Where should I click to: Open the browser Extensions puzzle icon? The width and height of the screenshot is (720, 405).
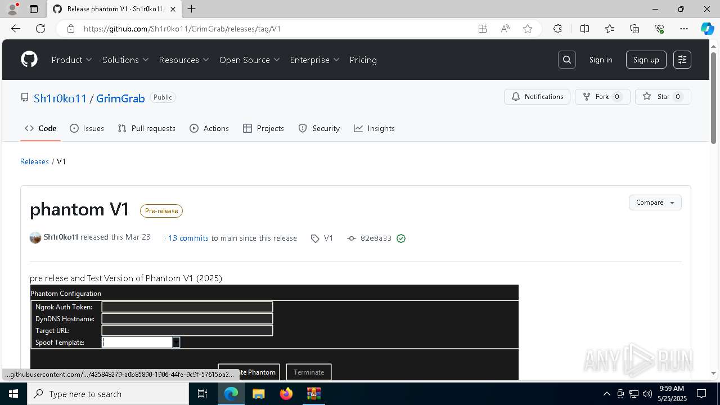click(557, 29)
